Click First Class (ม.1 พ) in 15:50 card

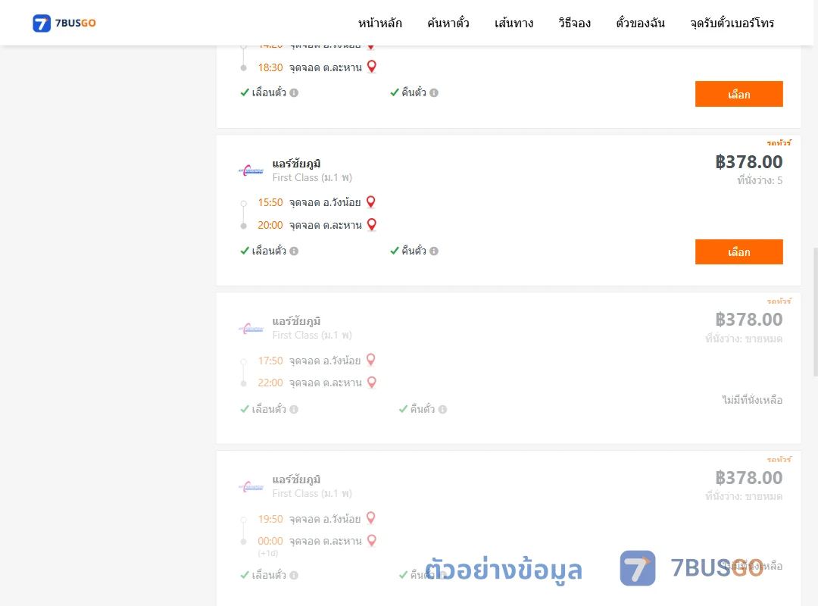[x=312, y=178]
